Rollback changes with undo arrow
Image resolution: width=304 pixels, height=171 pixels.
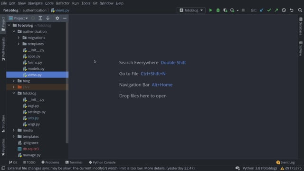pyautogui.click(x=291, y=10)
